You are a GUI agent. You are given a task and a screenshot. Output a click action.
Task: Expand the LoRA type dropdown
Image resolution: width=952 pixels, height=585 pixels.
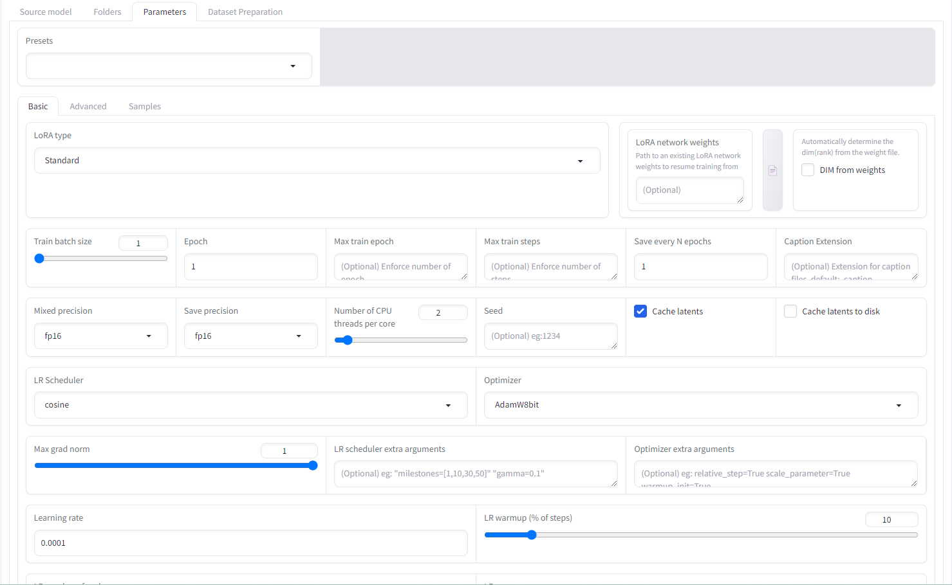317,161
